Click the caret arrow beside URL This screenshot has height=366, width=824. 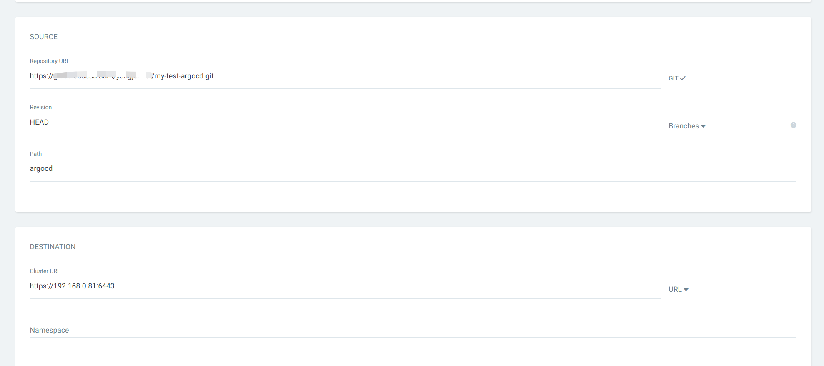pyautogui.click(x=686, y=289)
